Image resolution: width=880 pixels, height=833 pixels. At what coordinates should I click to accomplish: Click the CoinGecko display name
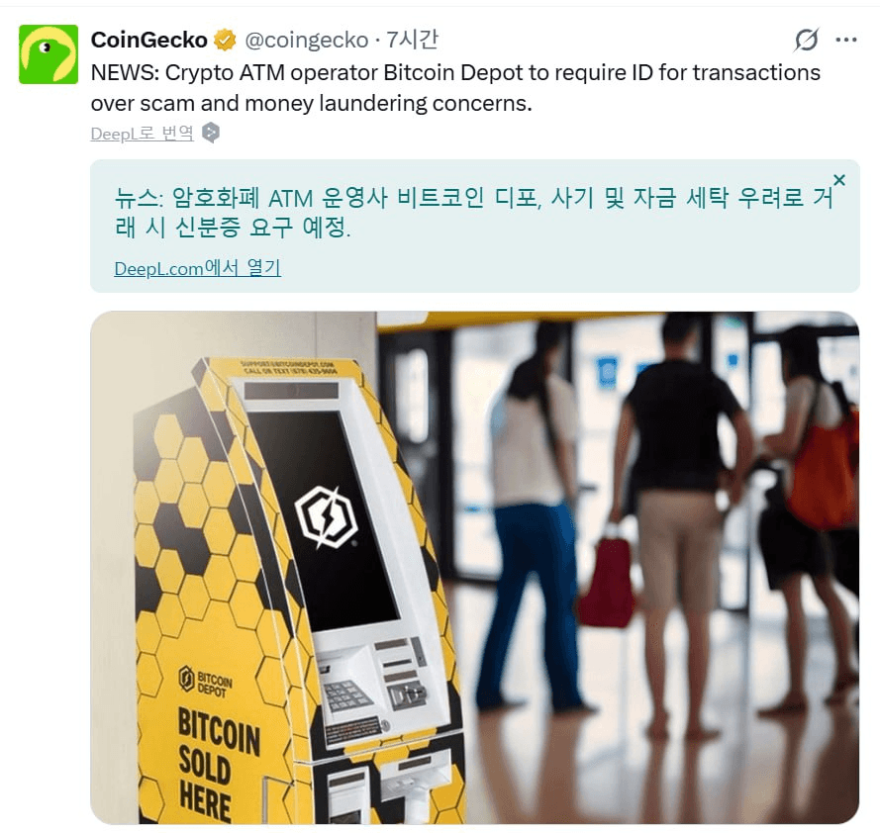149,40
